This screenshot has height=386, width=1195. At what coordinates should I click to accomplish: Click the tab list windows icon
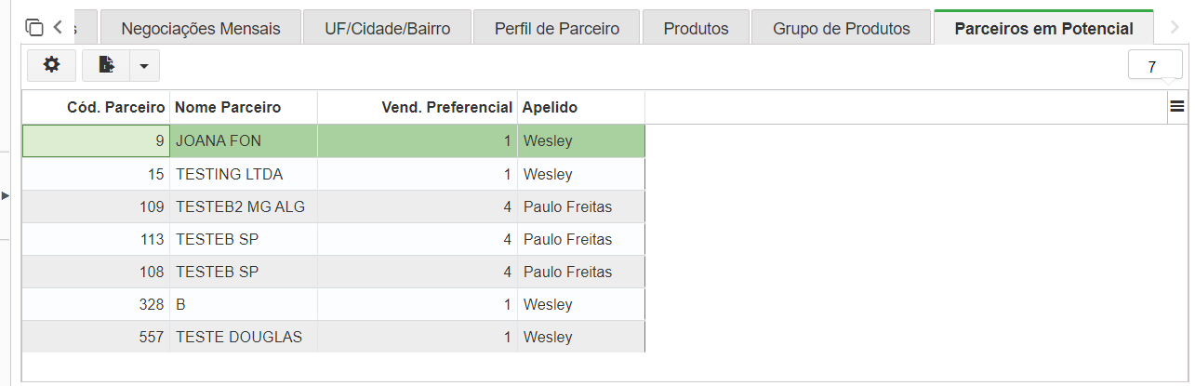pyautogui.click(x=34, y=27)
